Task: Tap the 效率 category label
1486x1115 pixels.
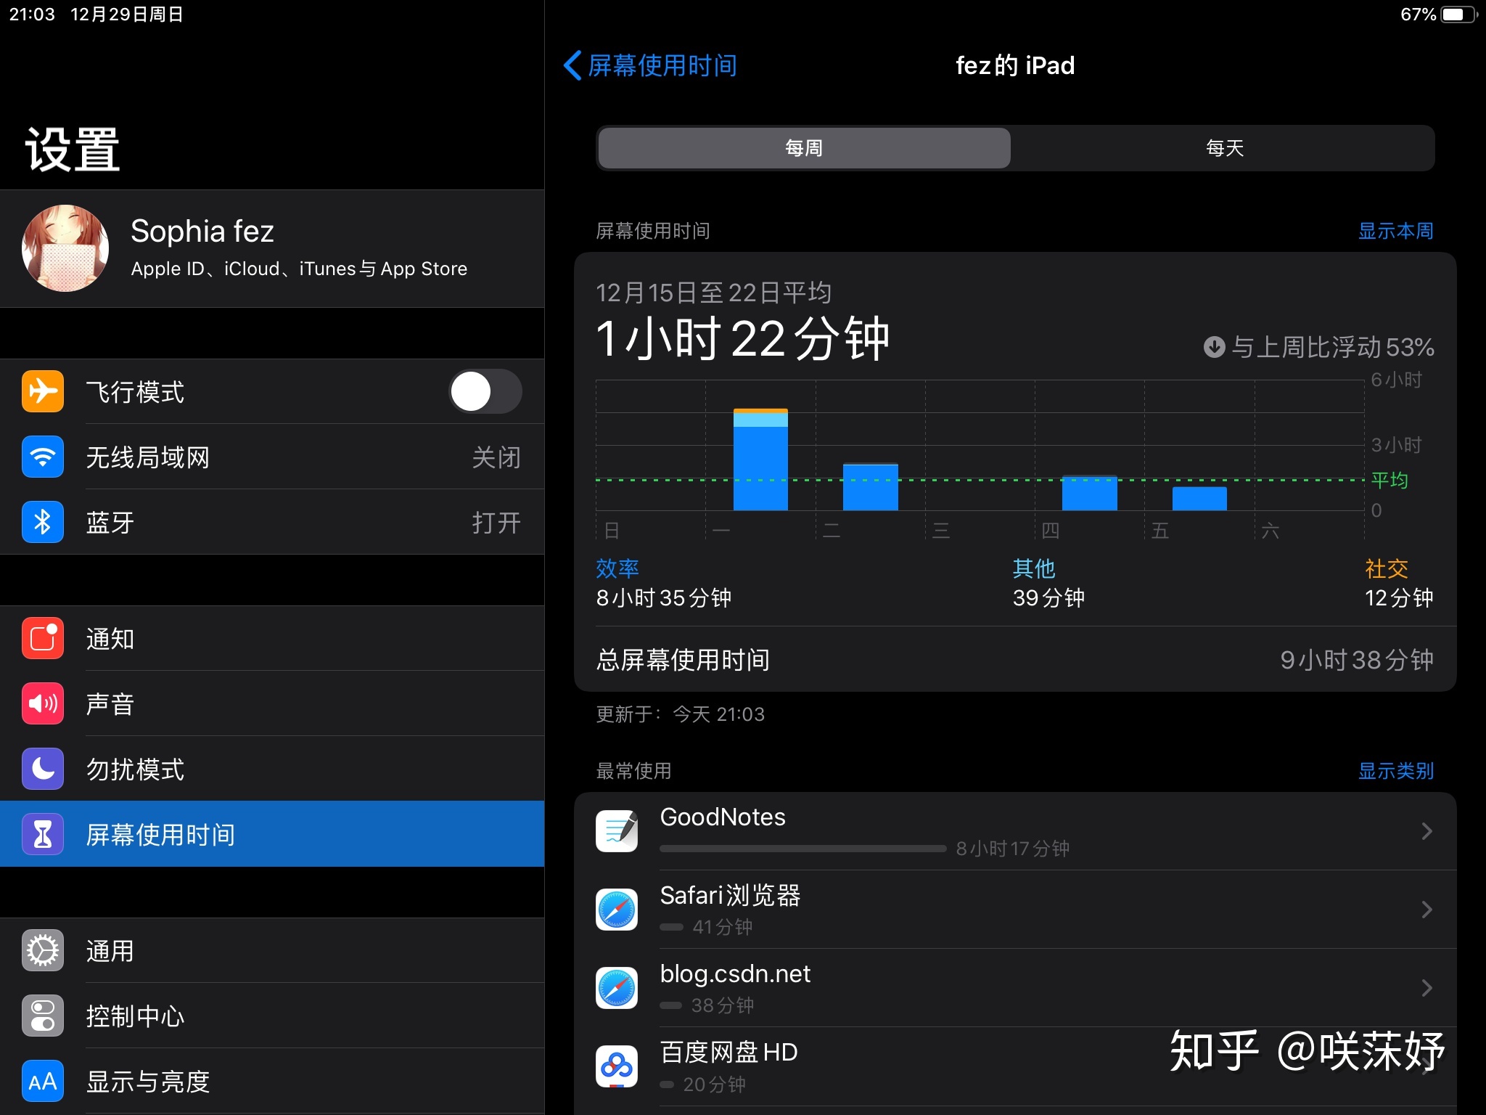Action: (x=617, y=568)
